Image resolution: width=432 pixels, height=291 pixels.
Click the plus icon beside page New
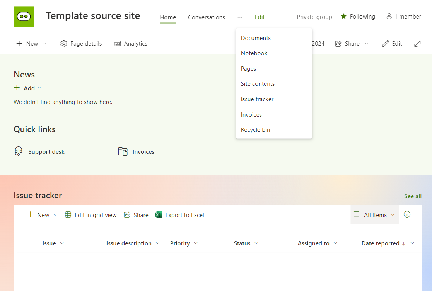tap(19, 44)
